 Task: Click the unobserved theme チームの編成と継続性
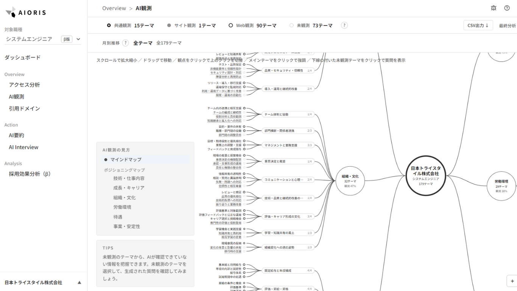tap(227, 113)
